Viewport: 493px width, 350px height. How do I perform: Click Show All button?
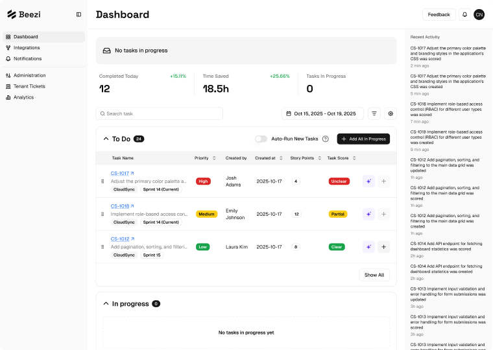pyautogui.click(x=374, y=275)
